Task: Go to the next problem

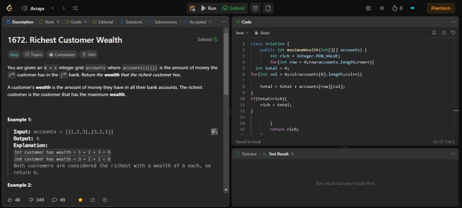Action: (64, 8)
